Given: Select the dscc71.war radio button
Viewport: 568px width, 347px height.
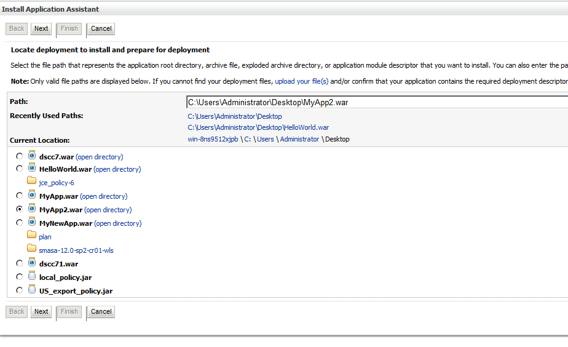Looking at the screenshot, I should pos(19,263).
